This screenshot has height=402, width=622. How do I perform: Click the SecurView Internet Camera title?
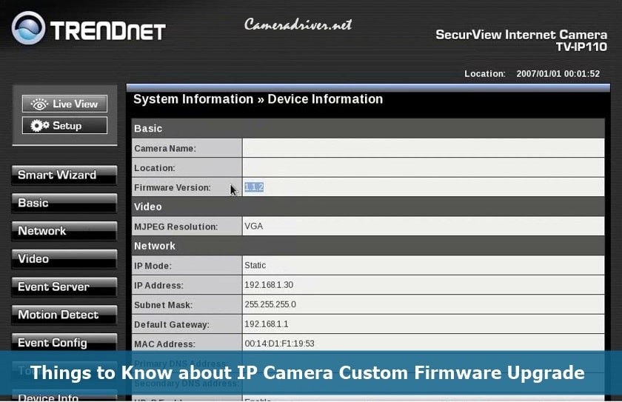(x=521, y=35)
